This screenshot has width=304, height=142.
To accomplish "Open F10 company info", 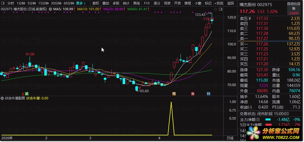I will click(147, 3).
